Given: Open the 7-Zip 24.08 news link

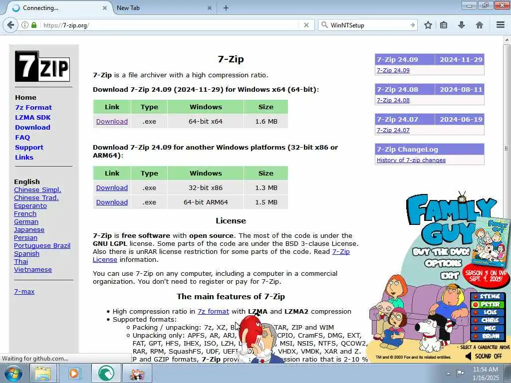Looking at the screenshot, I should tap(393, 100).
